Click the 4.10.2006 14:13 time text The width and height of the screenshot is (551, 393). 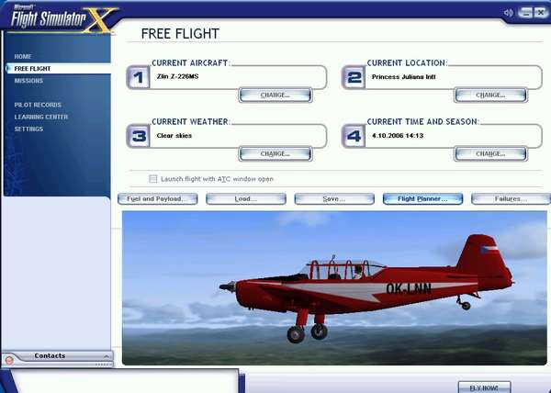click(398, 136)
